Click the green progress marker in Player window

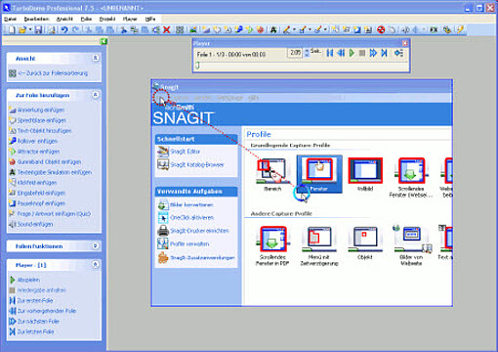(x=197, y=66)
